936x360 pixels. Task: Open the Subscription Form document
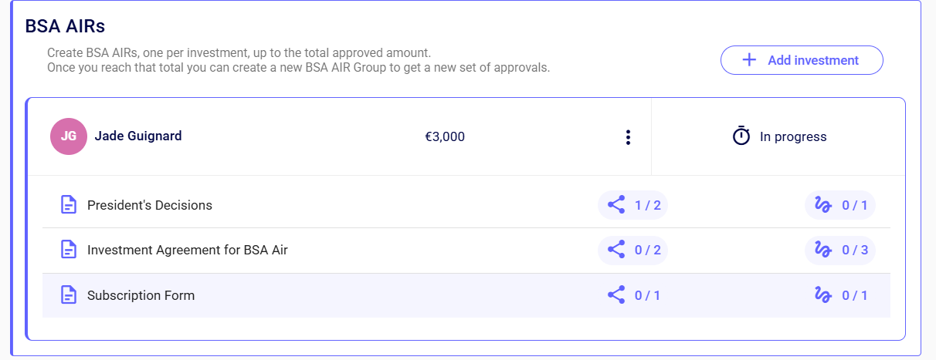point(141,295)
